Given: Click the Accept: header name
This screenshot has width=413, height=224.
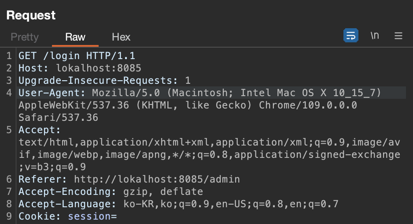Looking at the screenshot, I should (40, 130).
